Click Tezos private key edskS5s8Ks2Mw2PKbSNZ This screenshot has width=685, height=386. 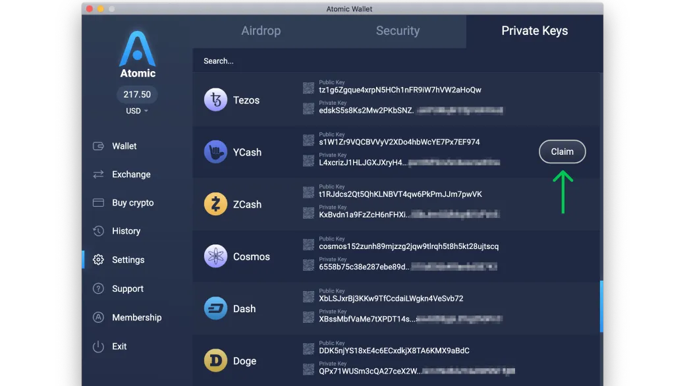point(366,111)
